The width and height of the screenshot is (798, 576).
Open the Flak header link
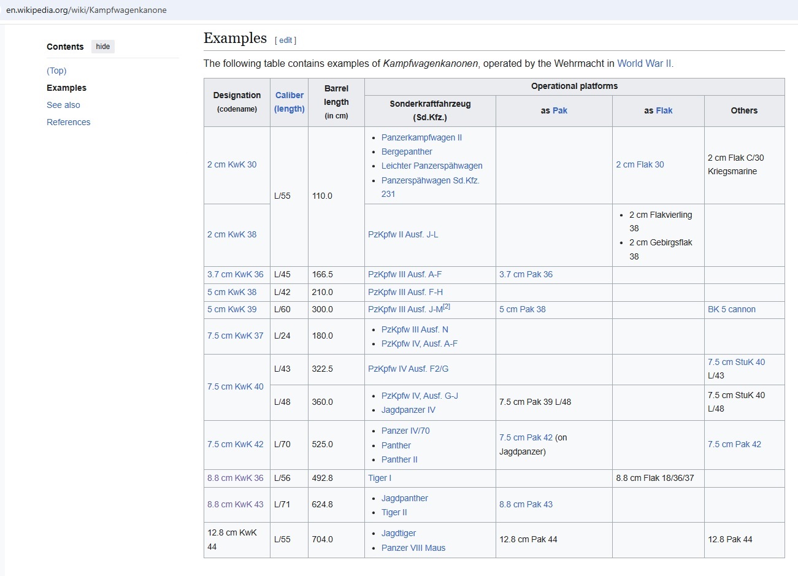tap(664, 110)
